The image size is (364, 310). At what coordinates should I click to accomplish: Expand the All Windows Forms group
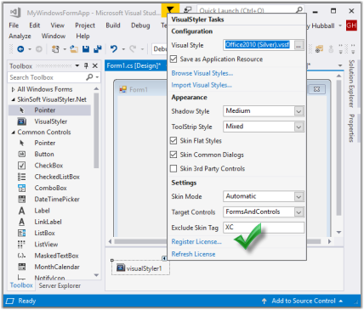click(x=13, y=89)
